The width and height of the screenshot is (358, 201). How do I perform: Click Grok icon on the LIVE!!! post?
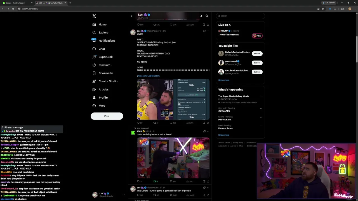pyautogui.click(x=204, y=31)
